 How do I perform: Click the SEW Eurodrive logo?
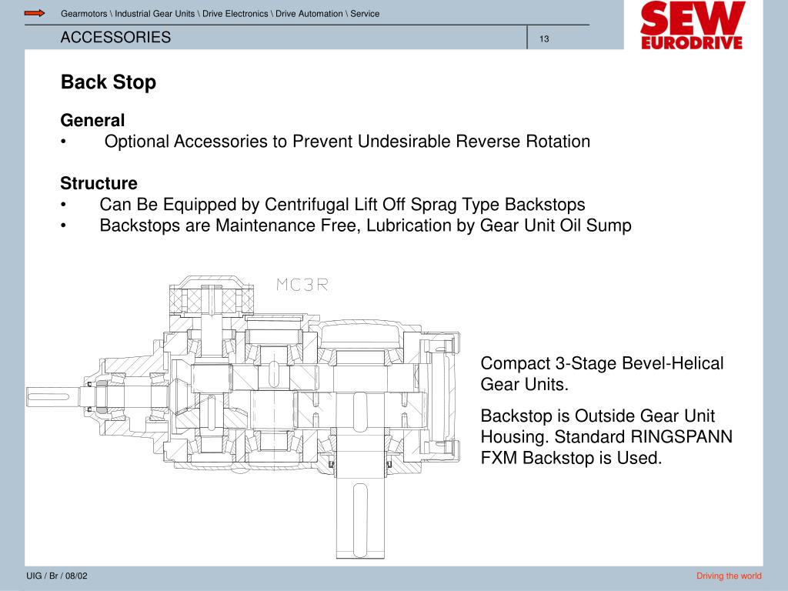pos(692,25)
